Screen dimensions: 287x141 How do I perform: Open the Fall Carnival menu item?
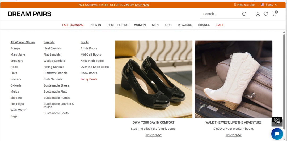point(73,25)
